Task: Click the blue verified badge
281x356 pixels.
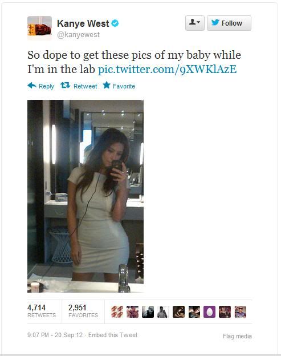Action: pyautogui.click(x=115, y=23)
